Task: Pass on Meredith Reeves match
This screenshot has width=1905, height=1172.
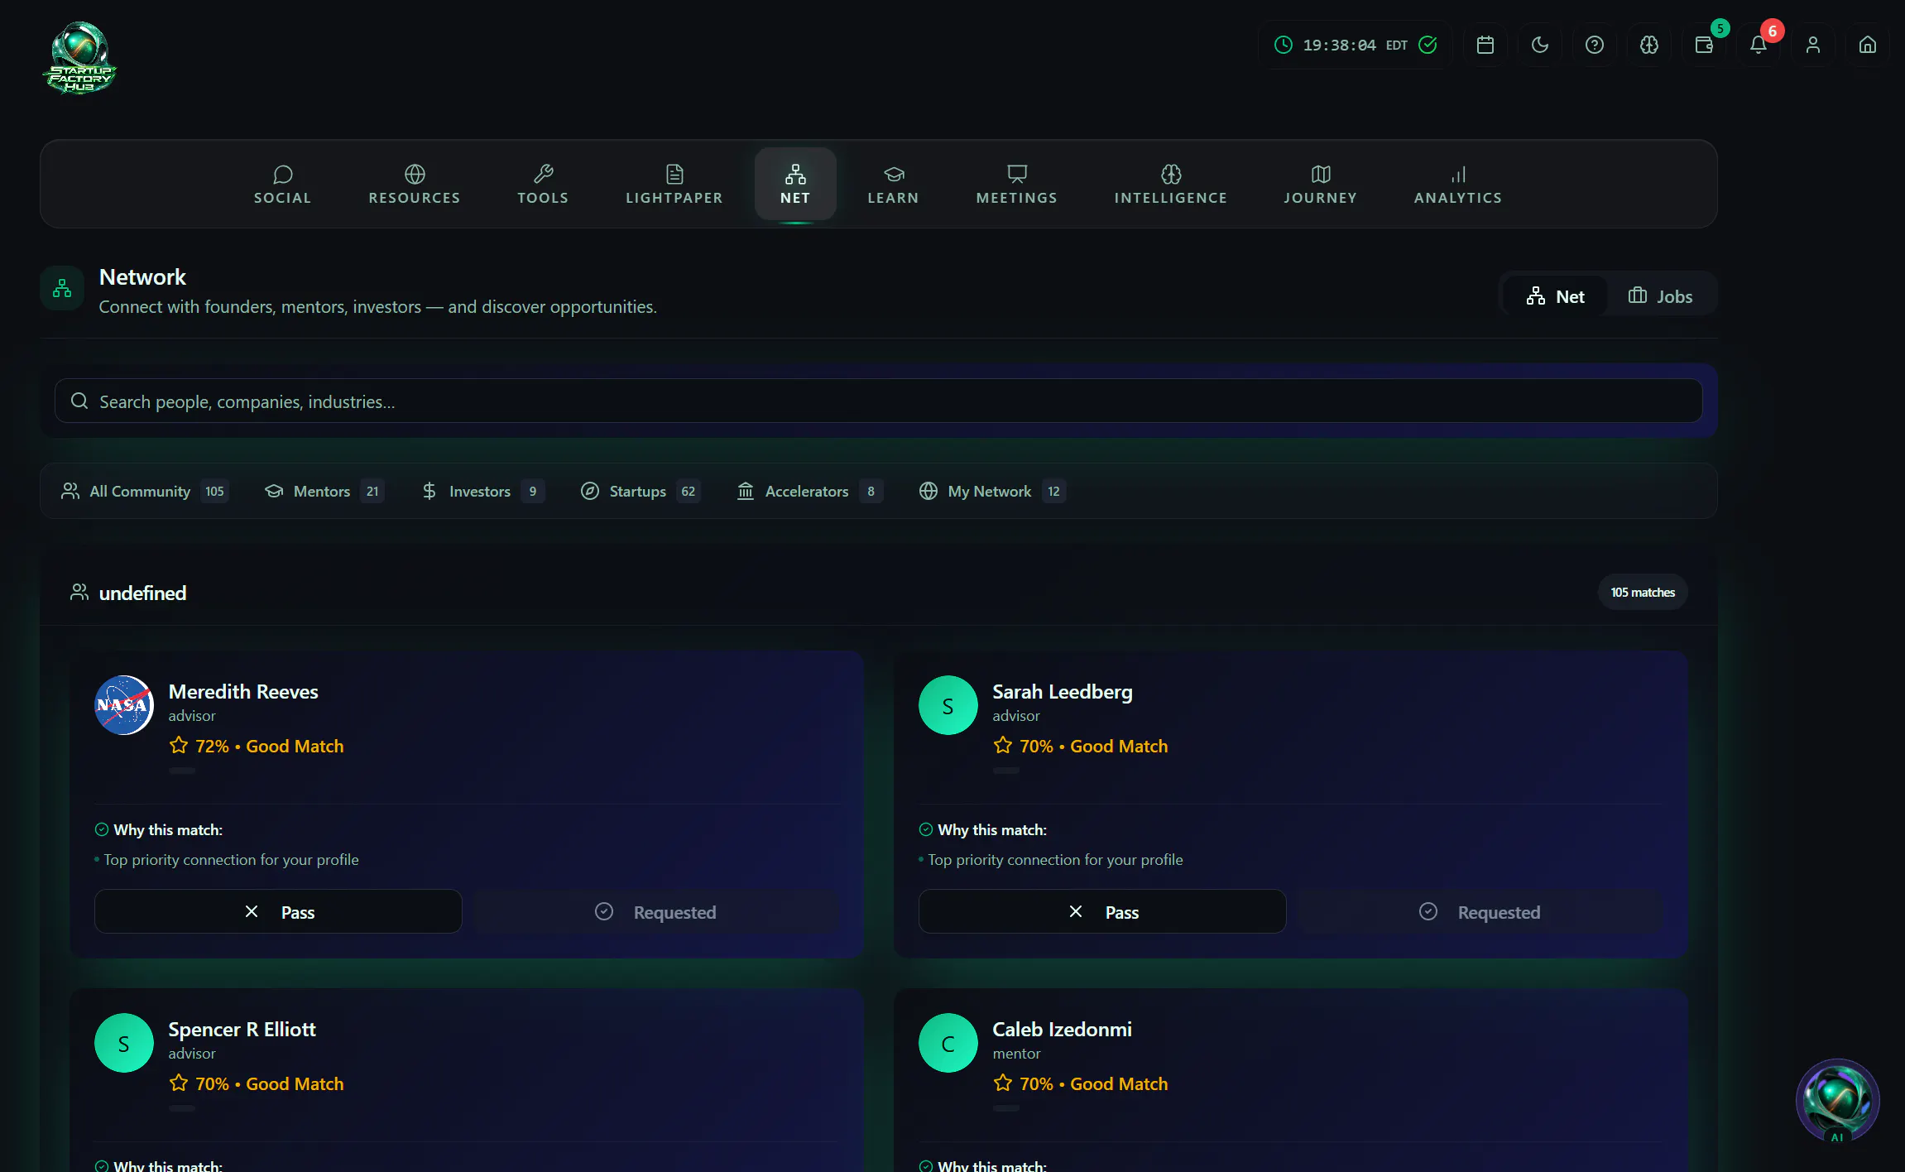Action: [x=278, y=912]
